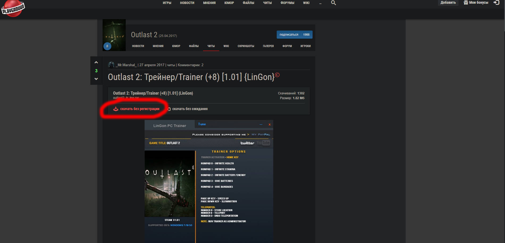Open НОВОСТИ in the top navigation

point(187,3)
